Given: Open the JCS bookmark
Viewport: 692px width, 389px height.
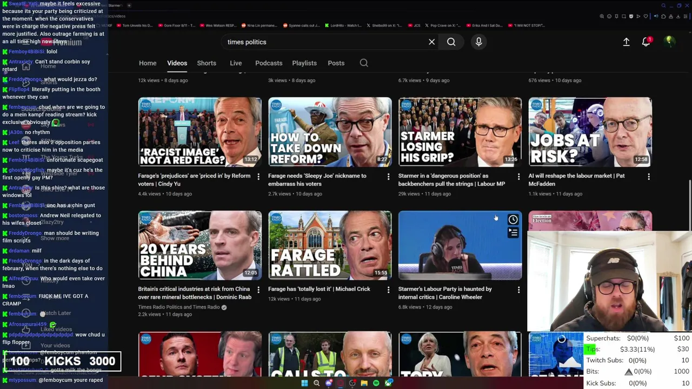Looking at the screenshot, I should 414,25.
